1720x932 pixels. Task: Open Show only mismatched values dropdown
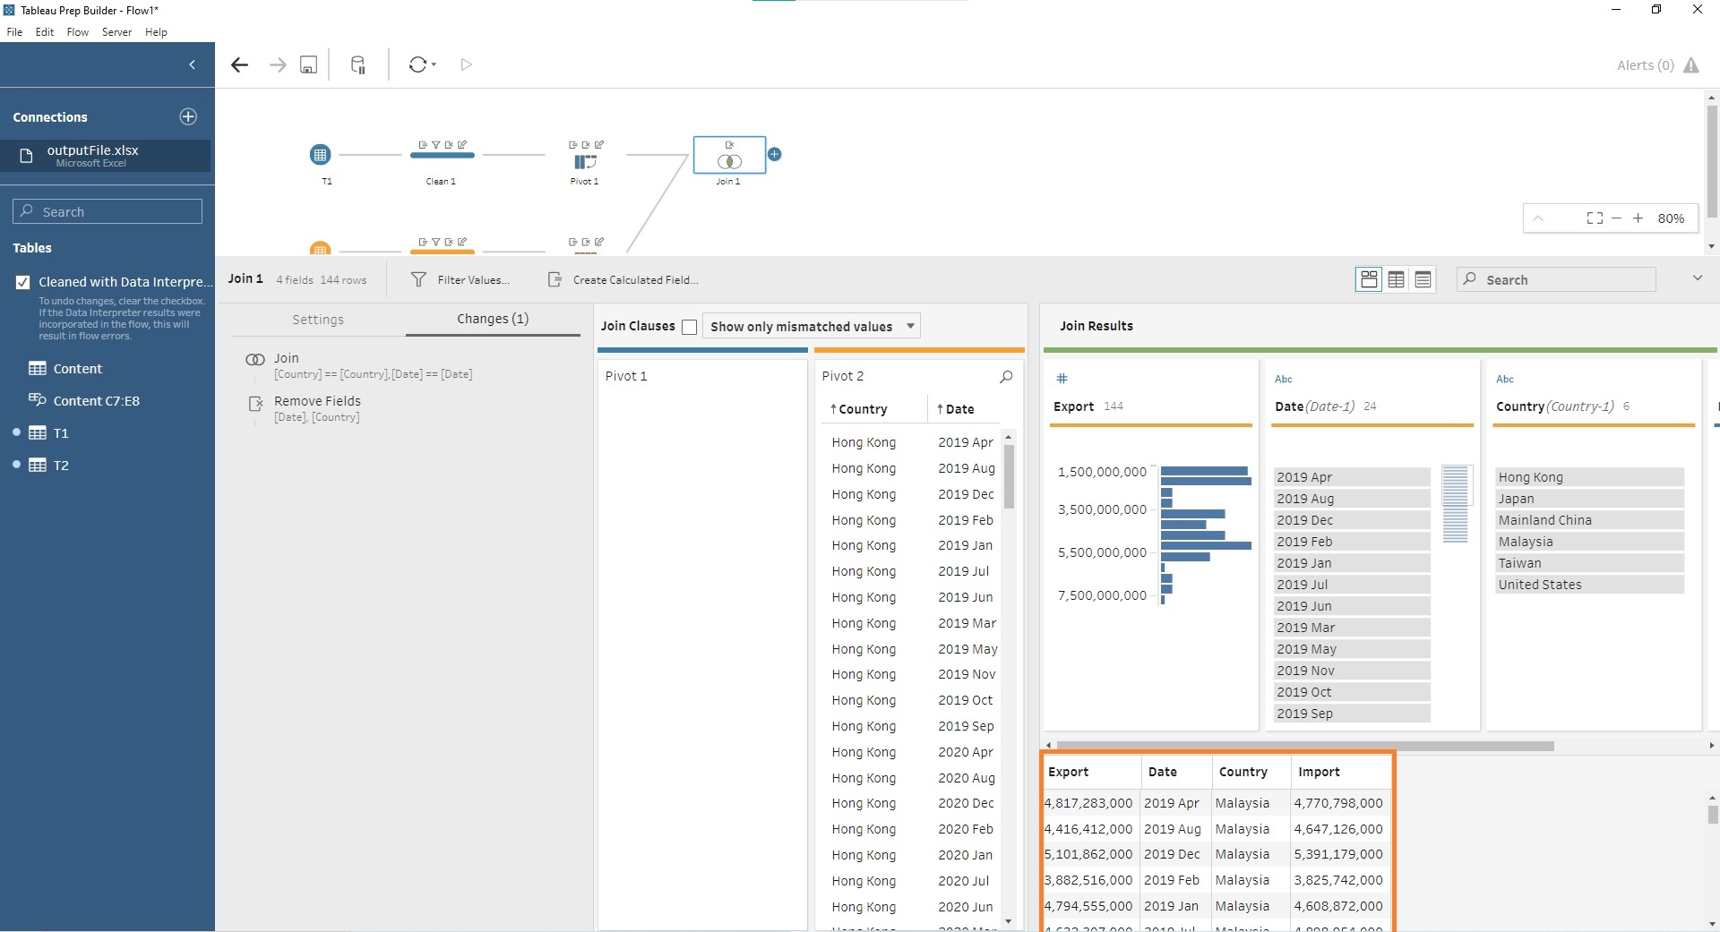(812, 326)
